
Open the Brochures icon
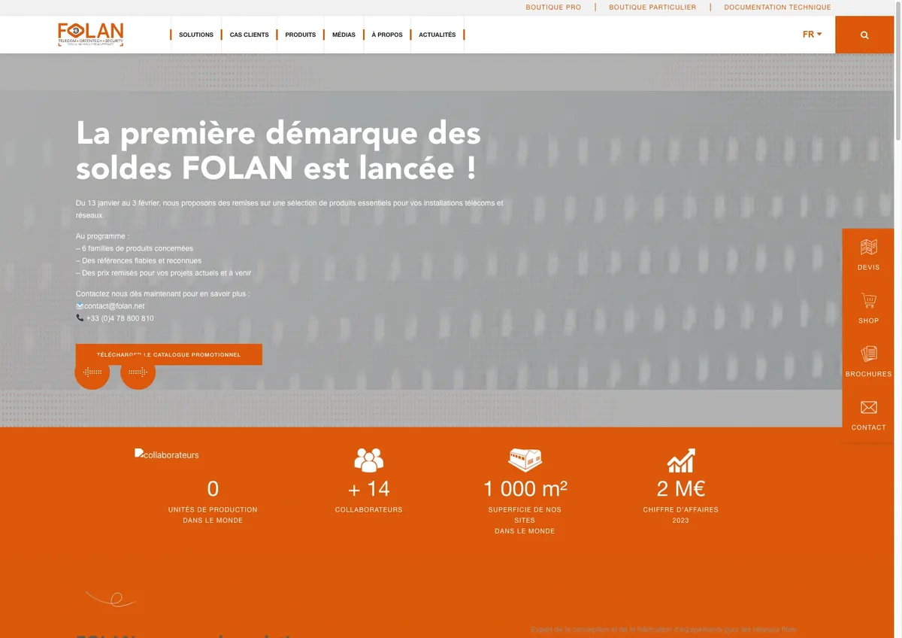click(868, 354)
